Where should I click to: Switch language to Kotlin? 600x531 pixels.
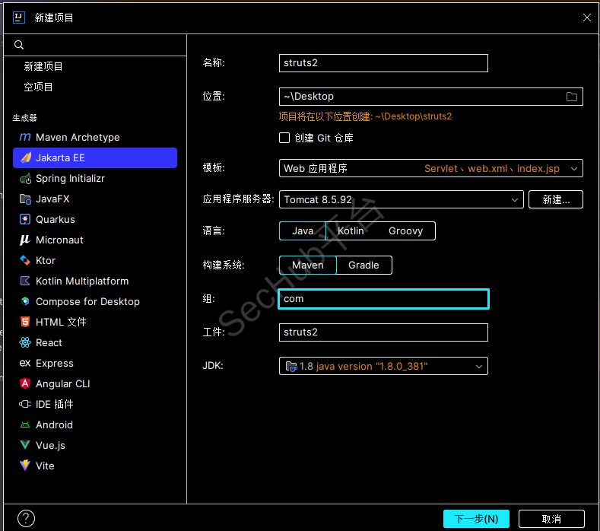pyautogui.click(x=351, y=231)
